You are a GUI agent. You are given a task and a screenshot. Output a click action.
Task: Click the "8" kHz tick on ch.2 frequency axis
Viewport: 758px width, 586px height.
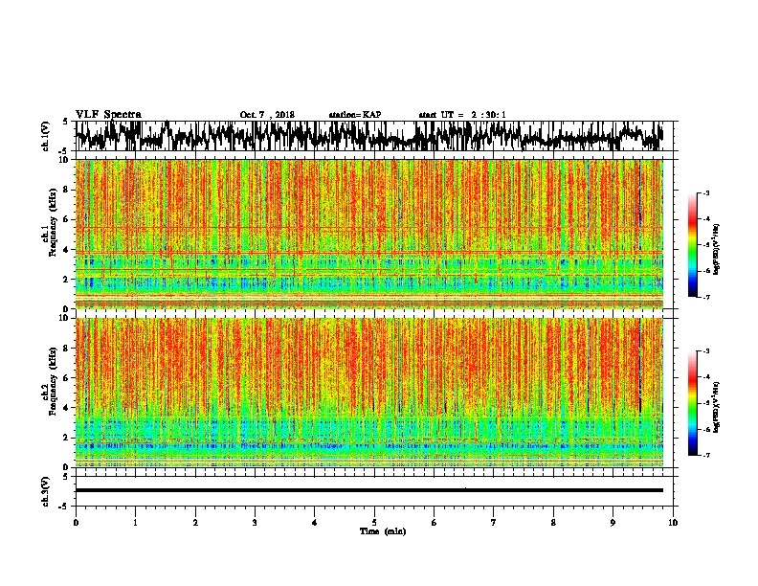(x=66, y=349)
